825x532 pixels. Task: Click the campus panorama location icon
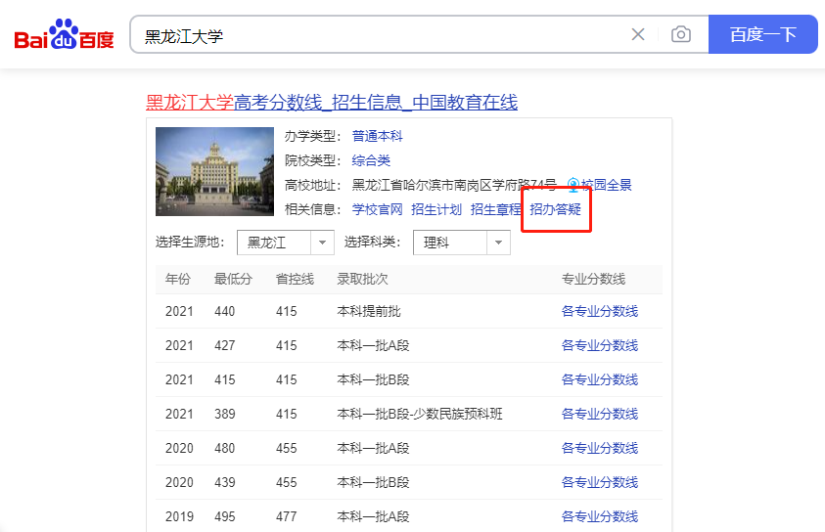click(x=573, y=185)
